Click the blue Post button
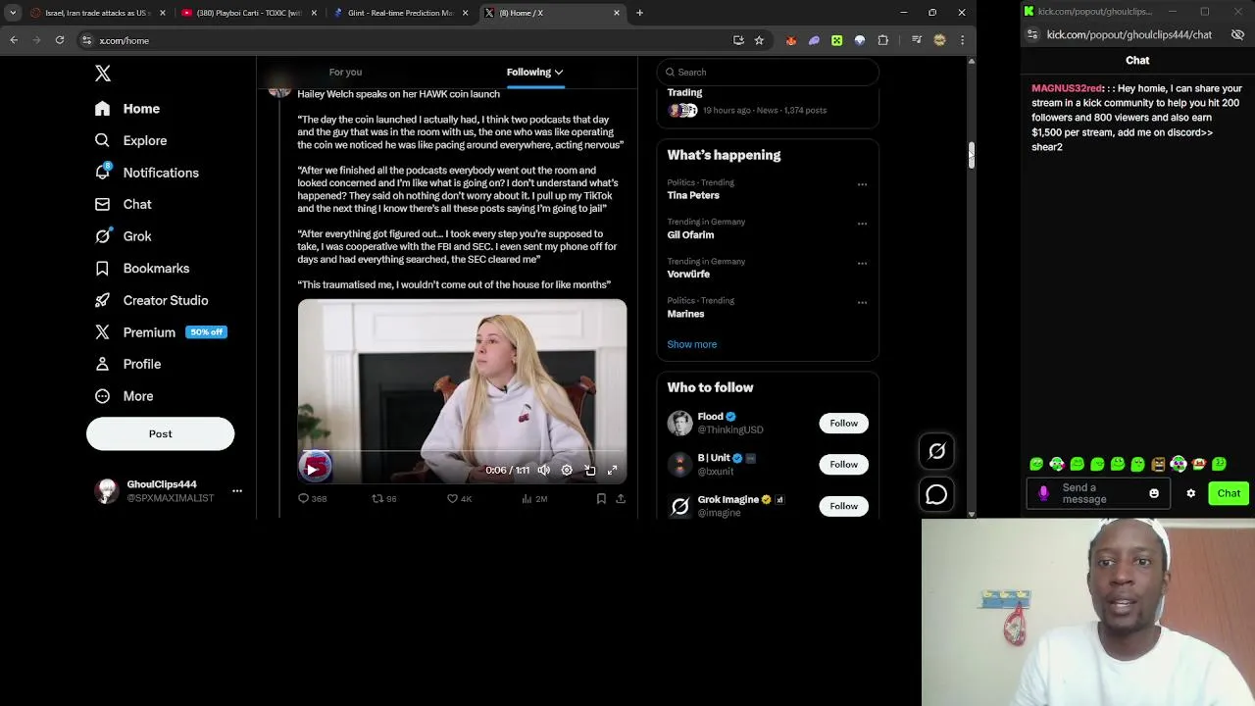This screenshot has height=706, width=1255. pos(160,433)
